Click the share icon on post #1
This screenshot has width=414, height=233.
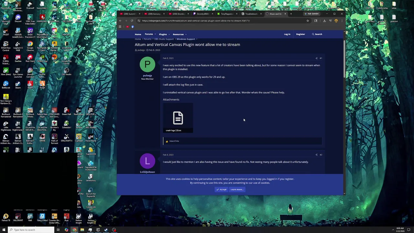(316, 58)
